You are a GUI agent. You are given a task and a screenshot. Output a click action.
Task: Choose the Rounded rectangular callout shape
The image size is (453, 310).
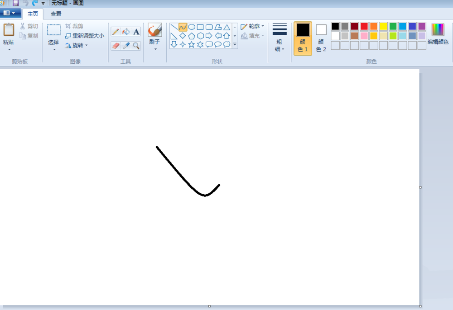tap(209, 44)
